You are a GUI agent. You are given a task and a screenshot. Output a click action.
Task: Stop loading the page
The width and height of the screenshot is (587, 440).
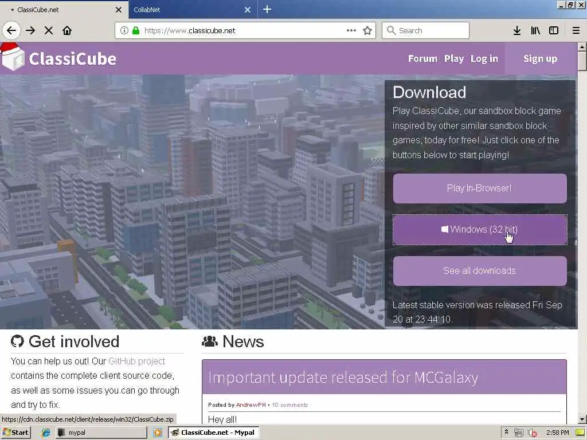tap(49, 31)
